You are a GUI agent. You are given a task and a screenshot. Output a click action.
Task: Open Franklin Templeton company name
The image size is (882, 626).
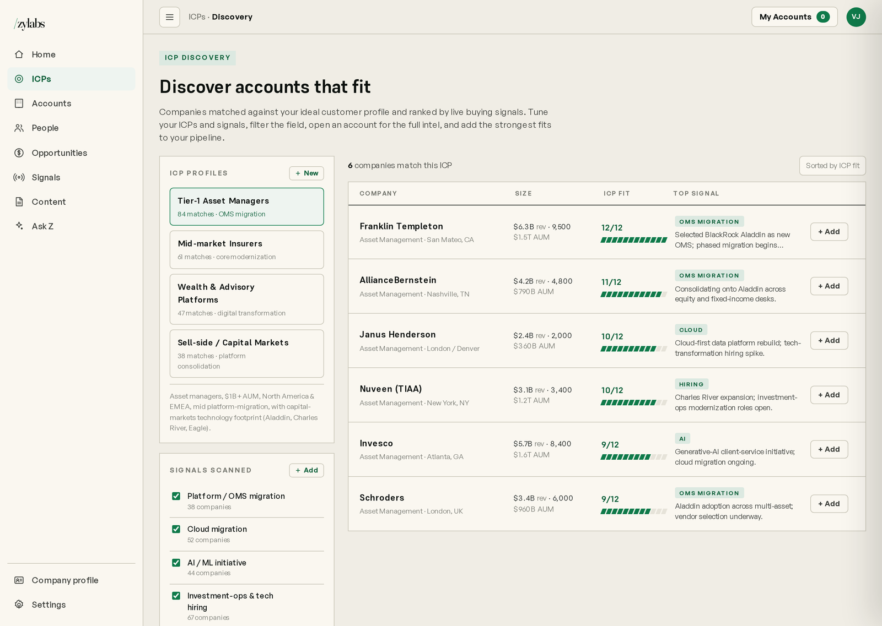401,226
